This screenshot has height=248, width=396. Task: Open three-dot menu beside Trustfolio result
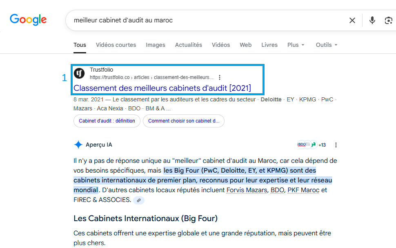220,77
